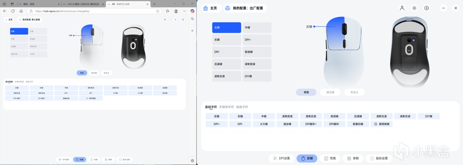Screen dimensions: 463x165
Task: Select 鼠标设置 in the desktop app bottom bar
Action: [x=378, y=159]
